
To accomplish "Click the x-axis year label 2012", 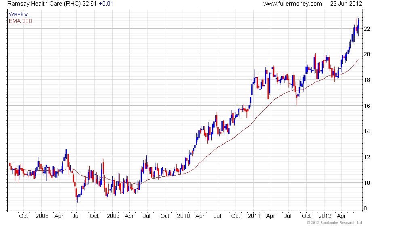I will pos(324,216).
